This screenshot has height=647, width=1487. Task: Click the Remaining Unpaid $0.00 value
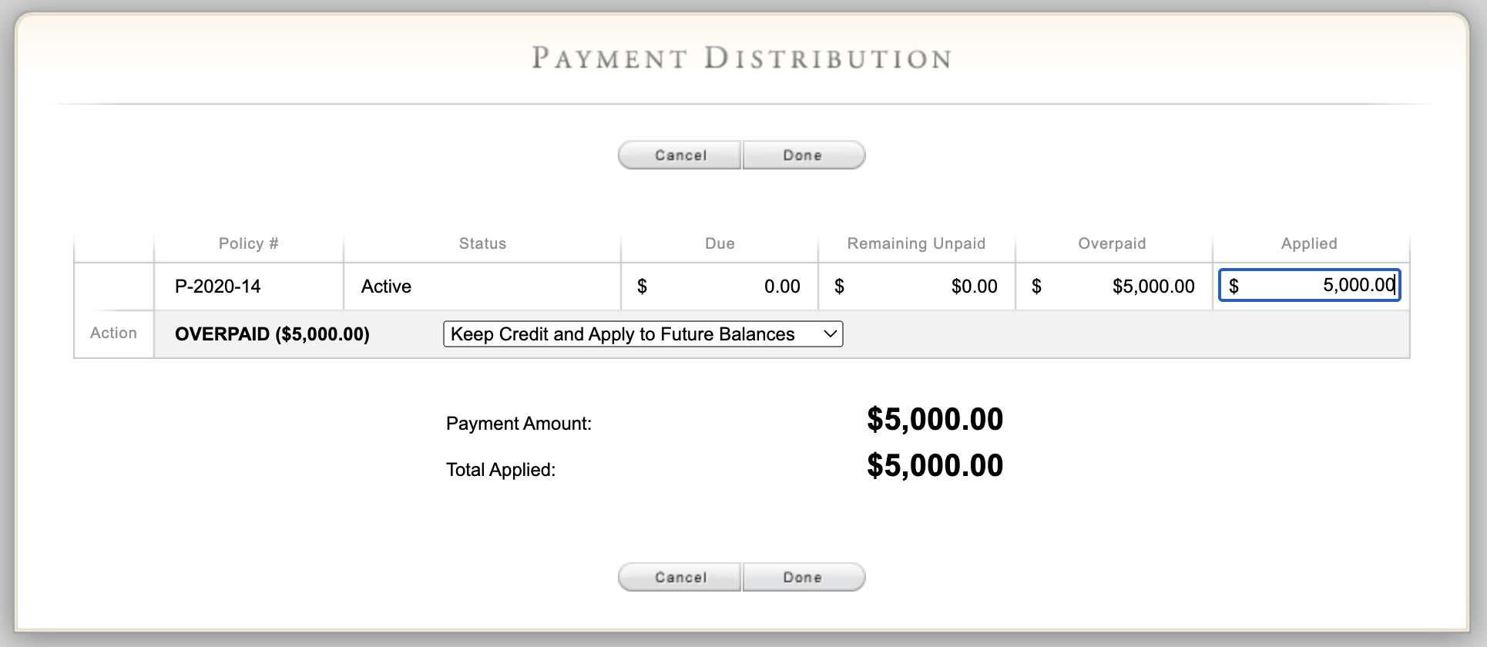click(974, 287)
